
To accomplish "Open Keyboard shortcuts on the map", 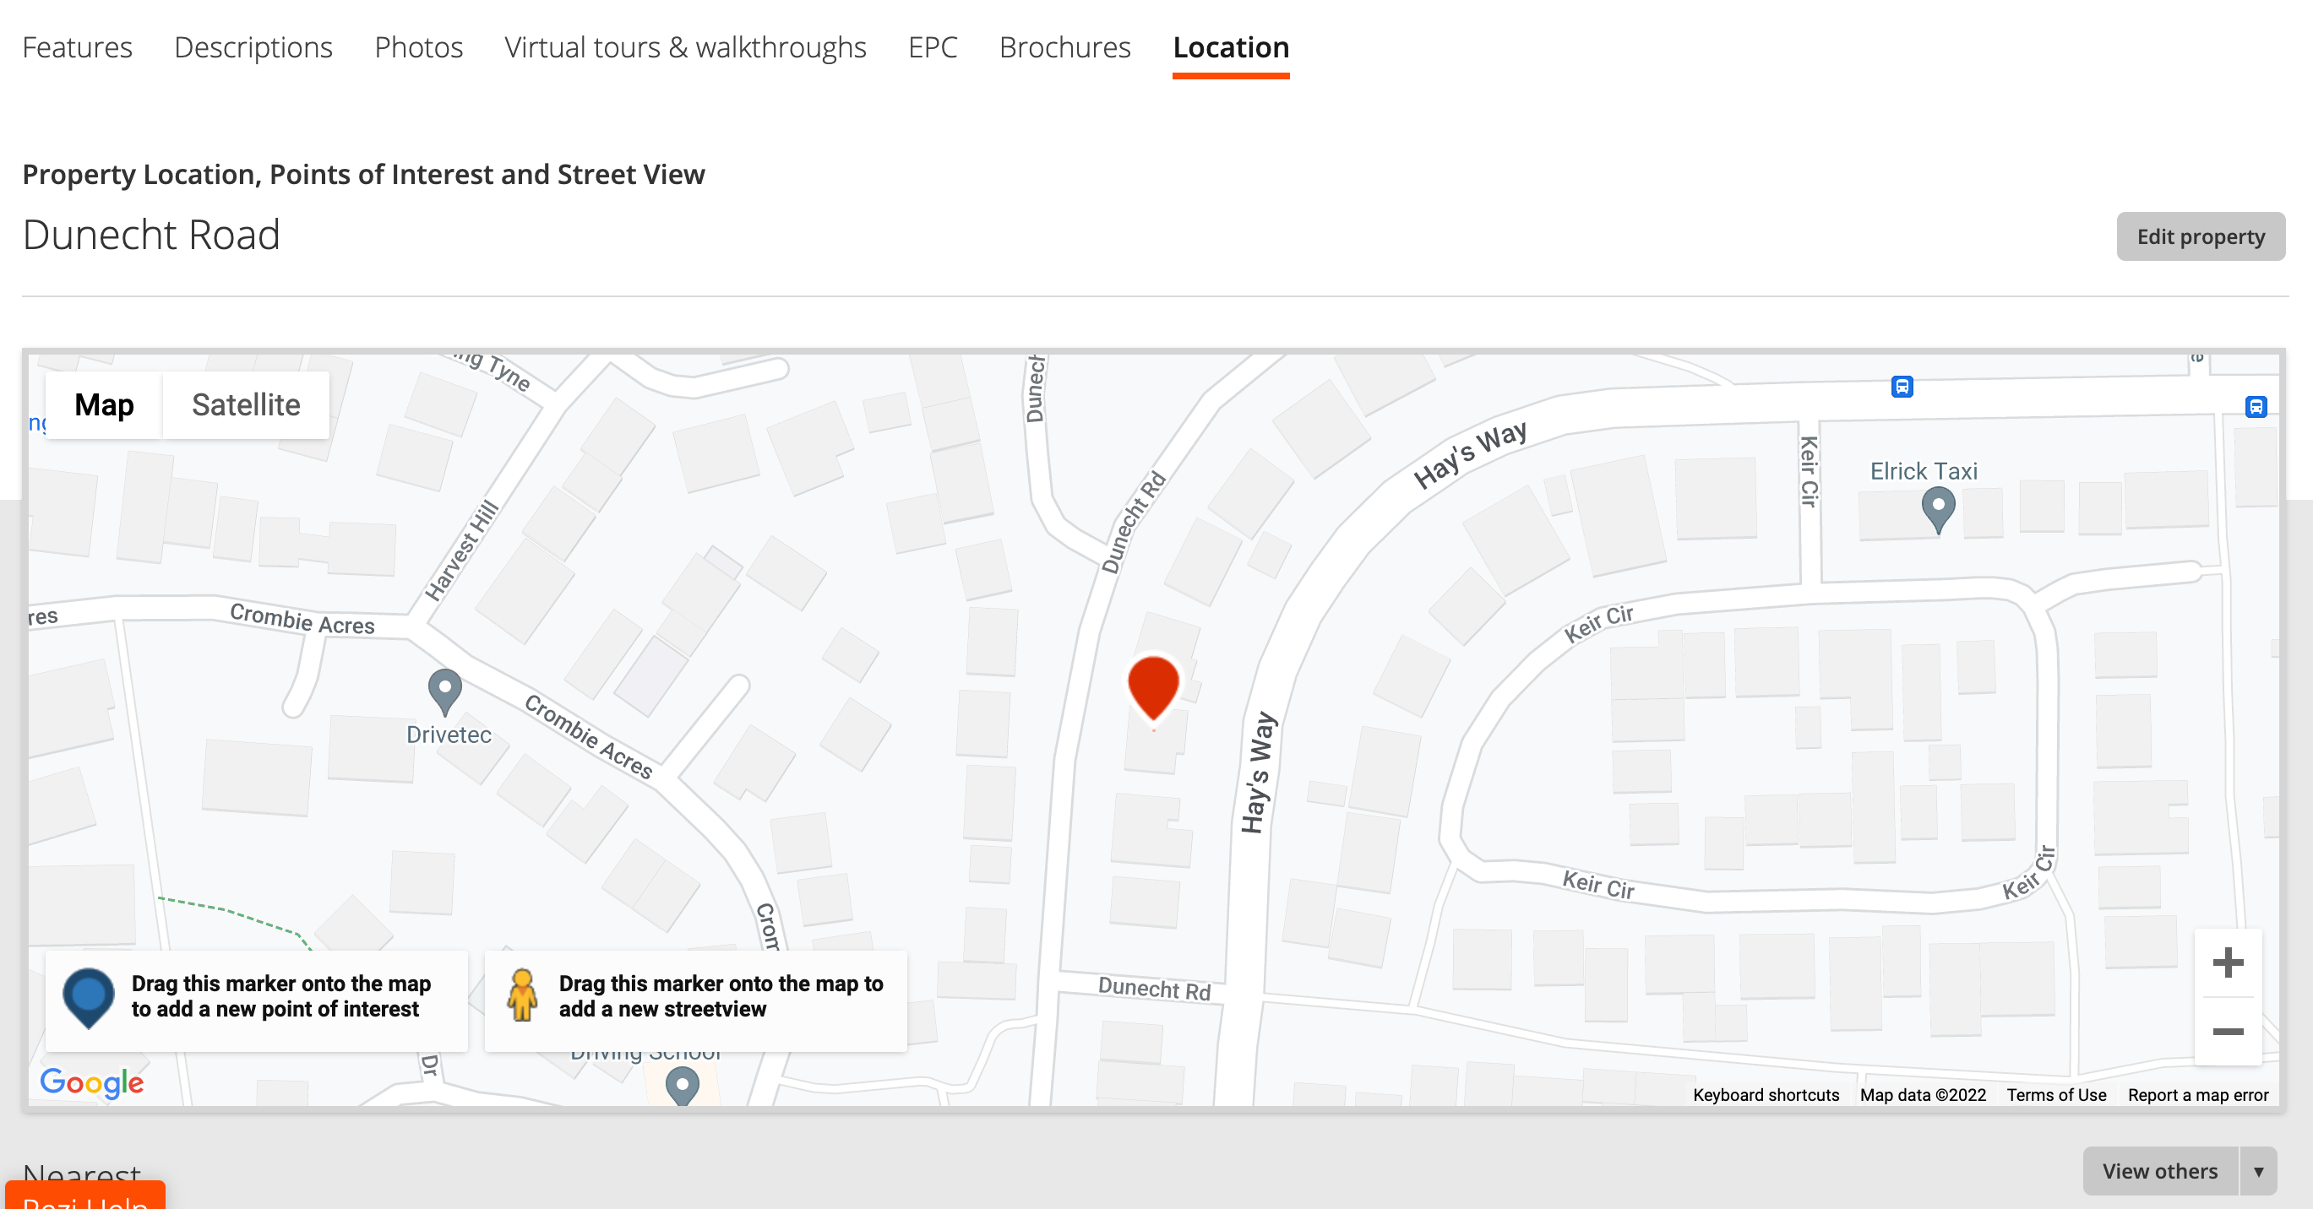I will (x=1766, y=1095).
